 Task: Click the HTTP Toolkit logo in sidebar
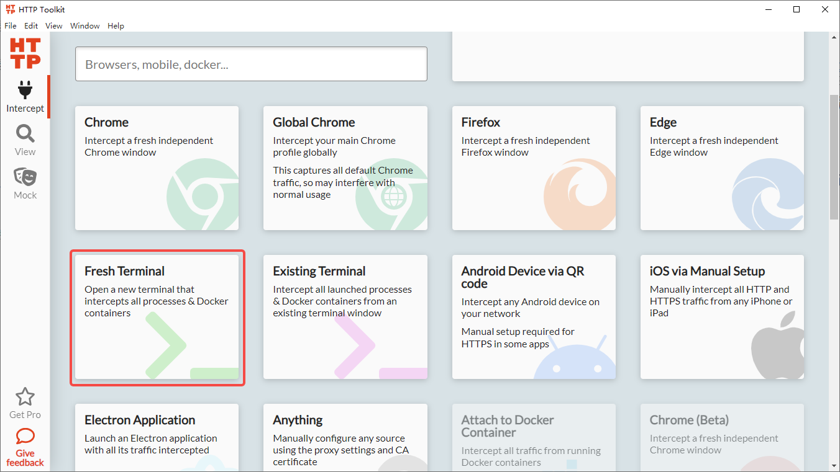click(x=25, y=53)
